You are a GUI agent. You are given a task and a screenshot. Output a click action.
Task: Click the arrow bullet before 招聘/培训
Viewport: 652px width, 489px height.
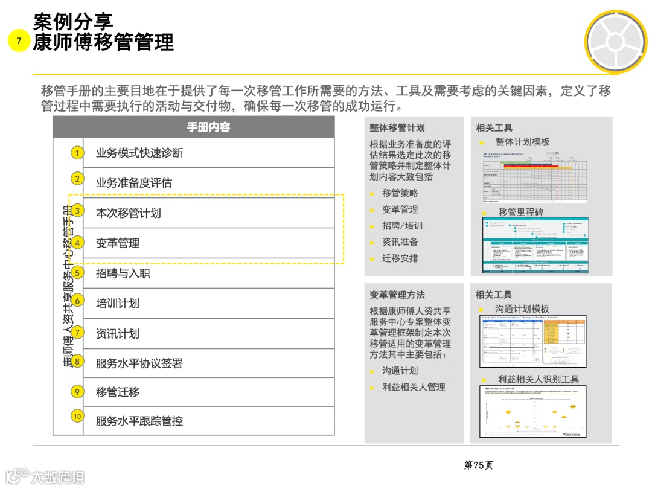click(x=372, y=226)
